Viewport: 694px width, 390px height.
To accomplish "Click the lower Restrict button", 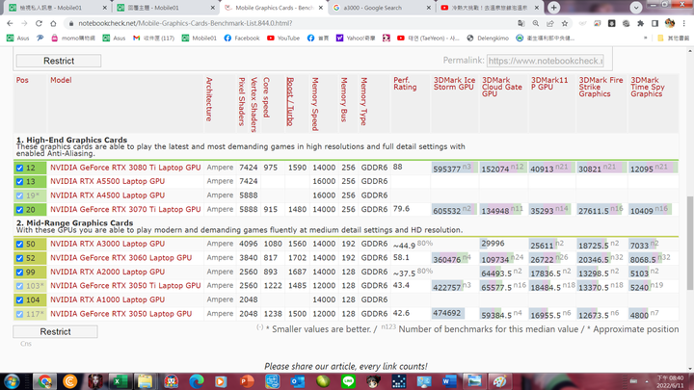I will 55,331.
